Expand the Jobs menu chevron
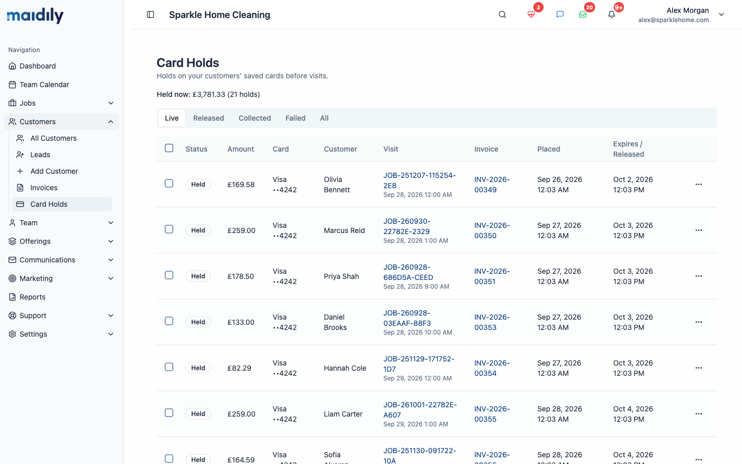 111,103
